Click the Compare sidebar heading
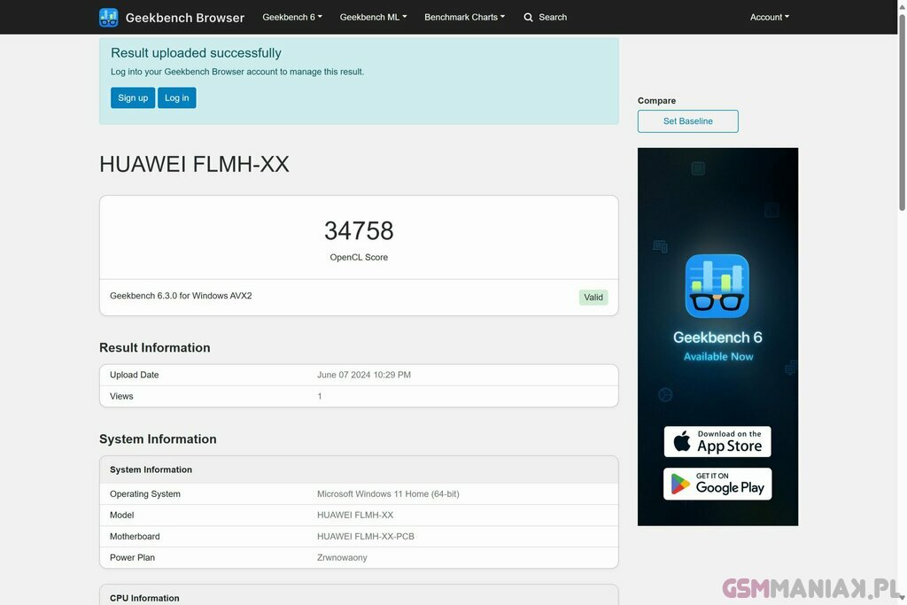This screenshot has width=907, height=605. click(656, 101)
